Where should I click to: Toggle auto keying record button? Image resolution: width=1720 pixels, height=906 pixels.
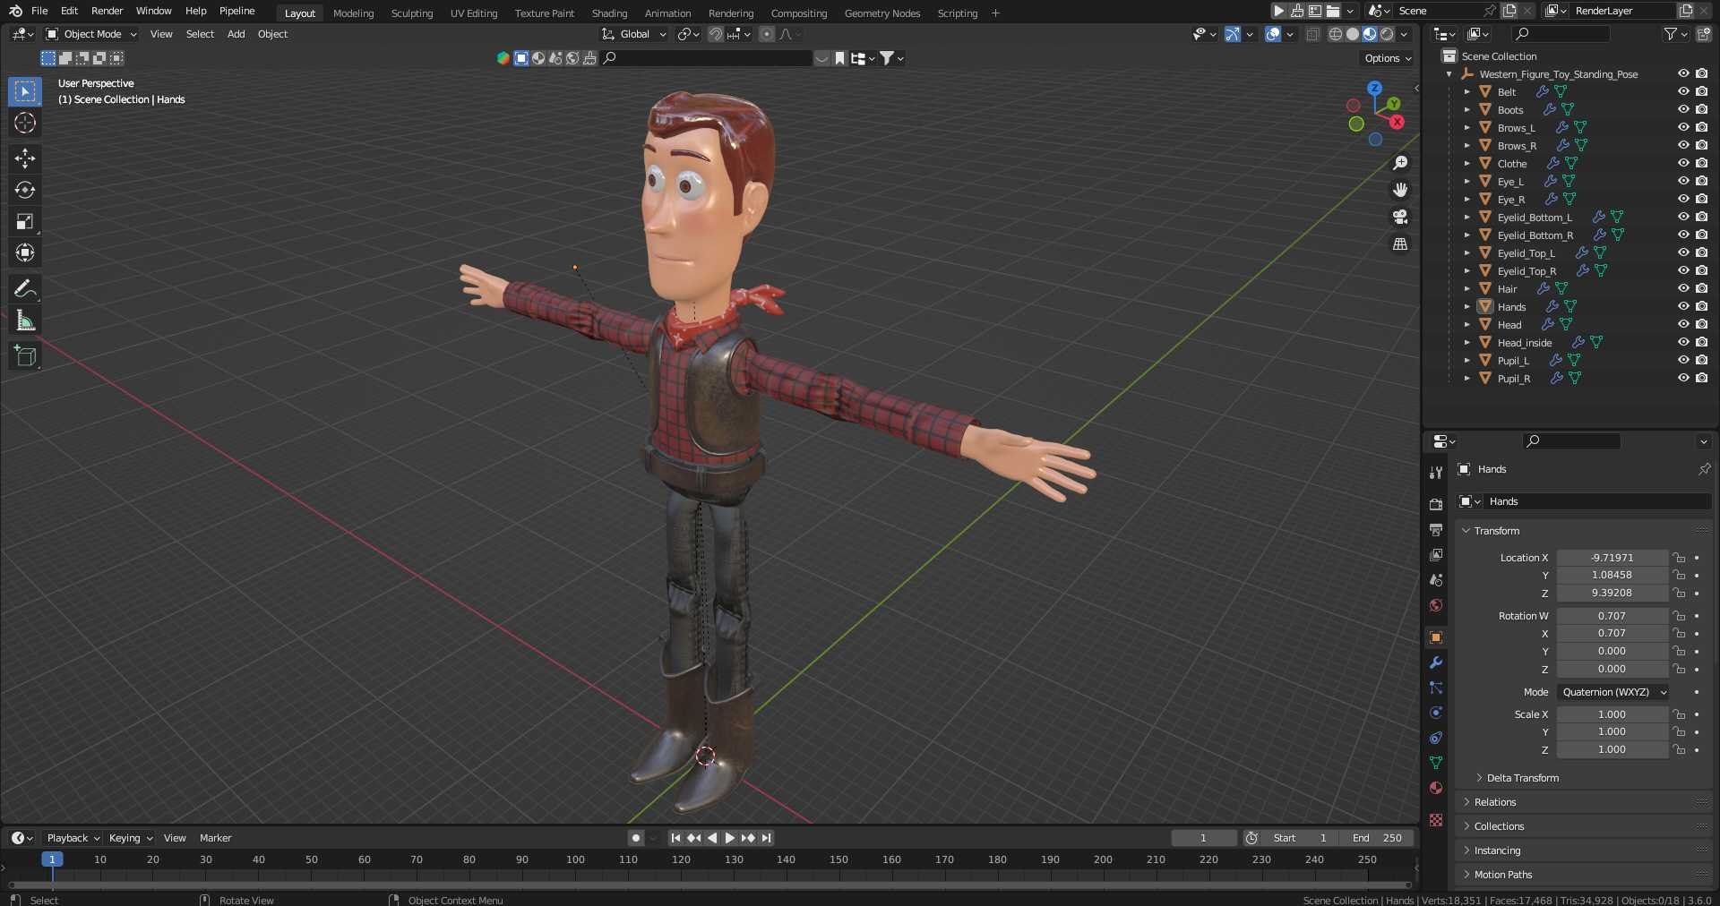636,838
